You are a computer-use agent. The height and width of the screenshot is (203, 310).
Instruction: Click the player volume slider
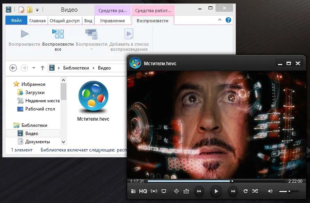289,191
